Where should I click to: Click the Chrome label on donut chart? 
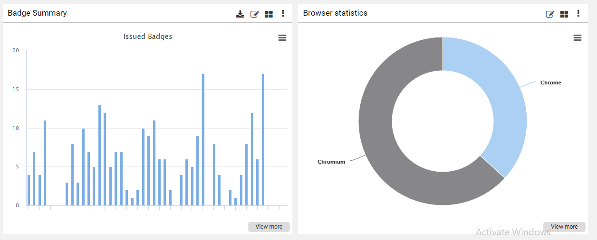[x=550, y=83]
